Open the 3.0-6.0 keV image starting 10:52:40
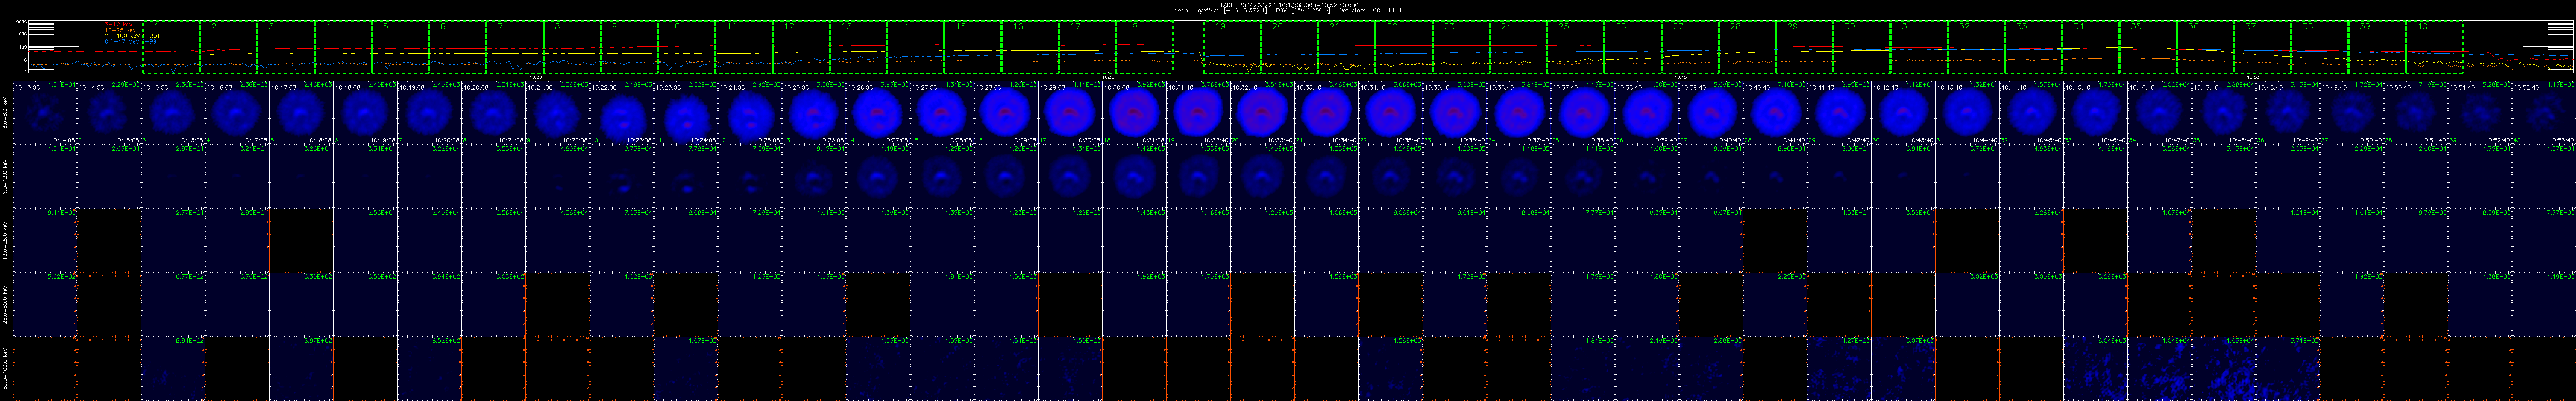The width and height of the screenshot is (2576, 401). pyautogui.click(x=2543, y=113)
